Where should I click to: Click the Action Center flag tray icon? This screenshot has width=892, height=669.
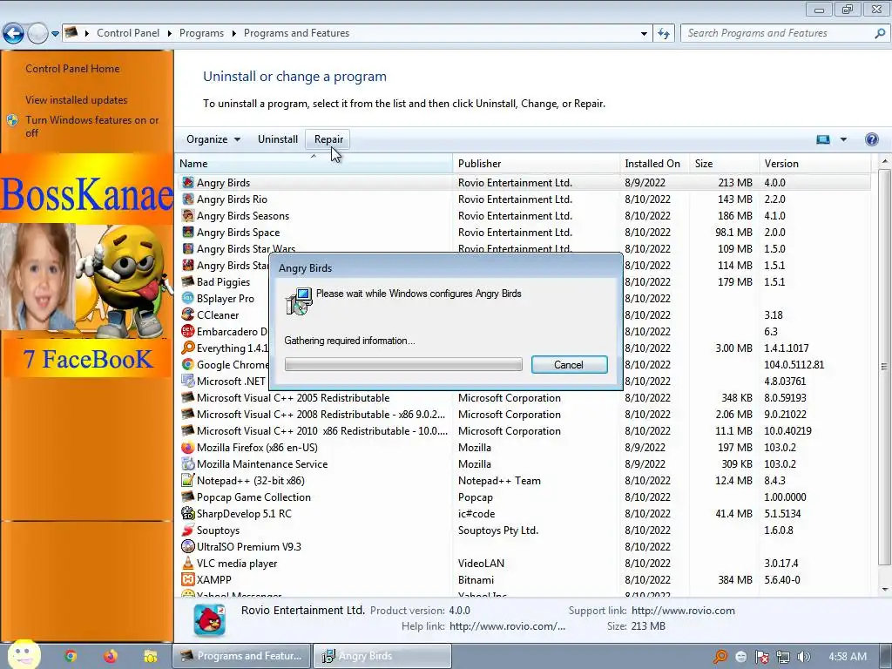761,657
